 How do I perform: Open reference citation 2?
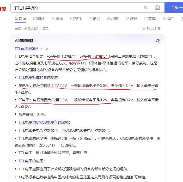tap(47, 49)
